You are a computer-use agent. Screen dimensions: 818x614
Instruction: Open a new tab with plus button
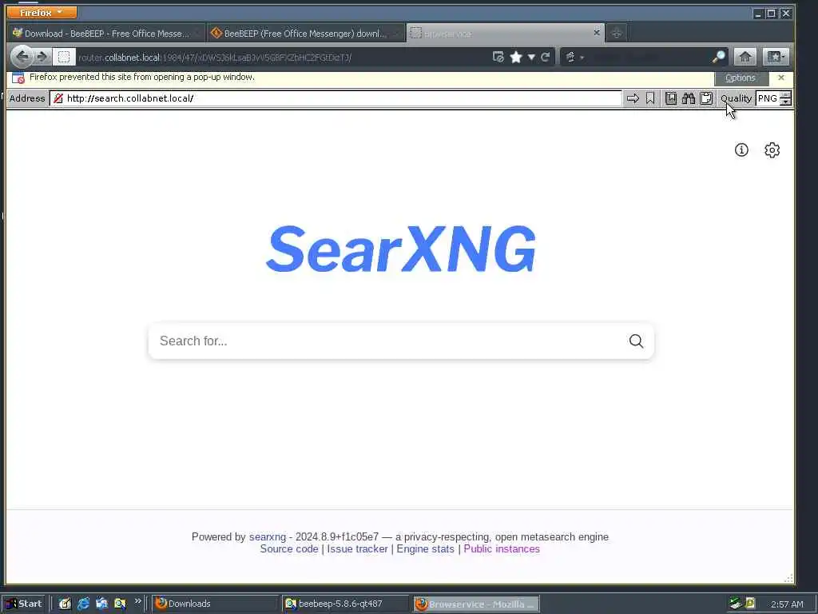[x=617, y=33]
